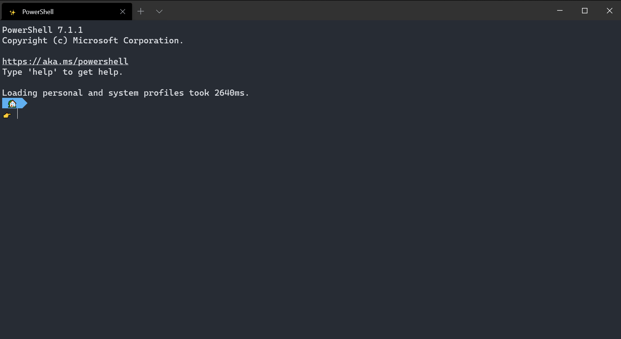Open the tab switcher dropdown arrow
This screenshot has width=621, height=339.
point(159,11)
